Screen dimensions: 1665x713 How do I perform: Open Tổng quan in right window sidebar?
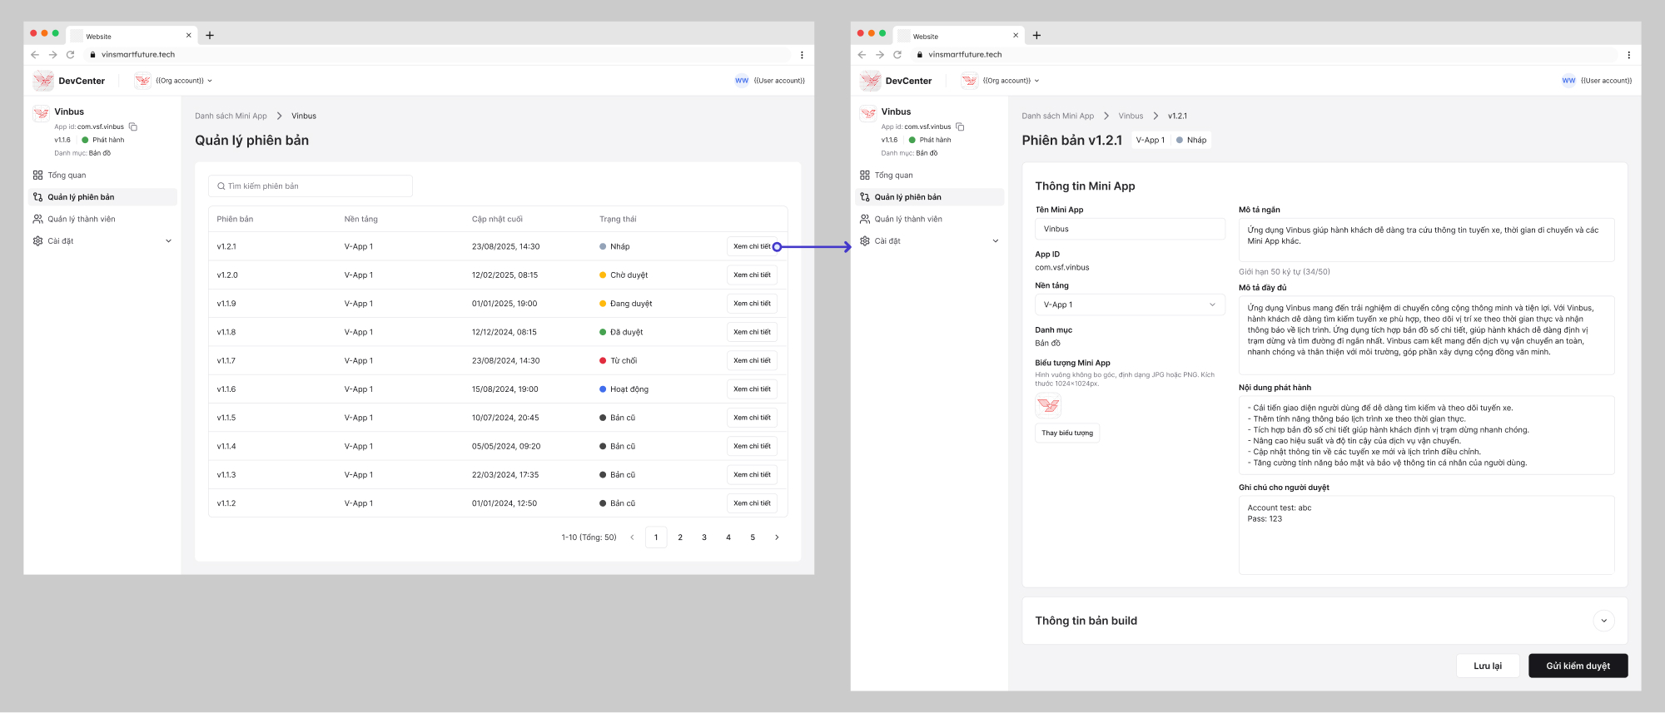930,176
